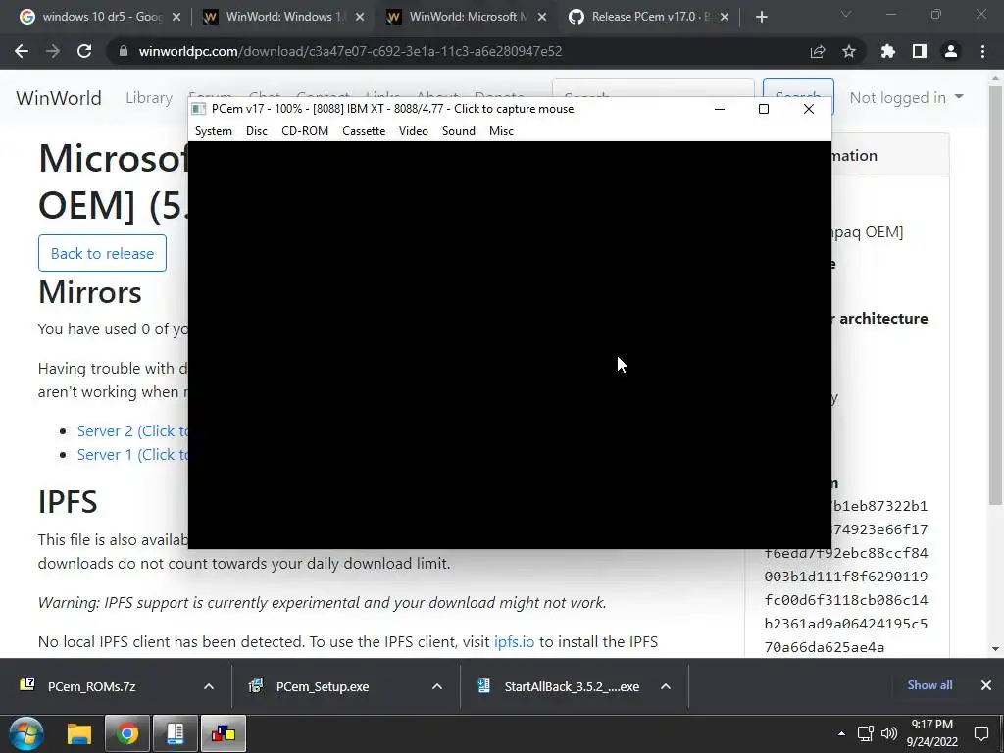This screenshot has width=1004, height=753.
Task: Open a new Chrome tab
Action: click(x=761, y=17)
